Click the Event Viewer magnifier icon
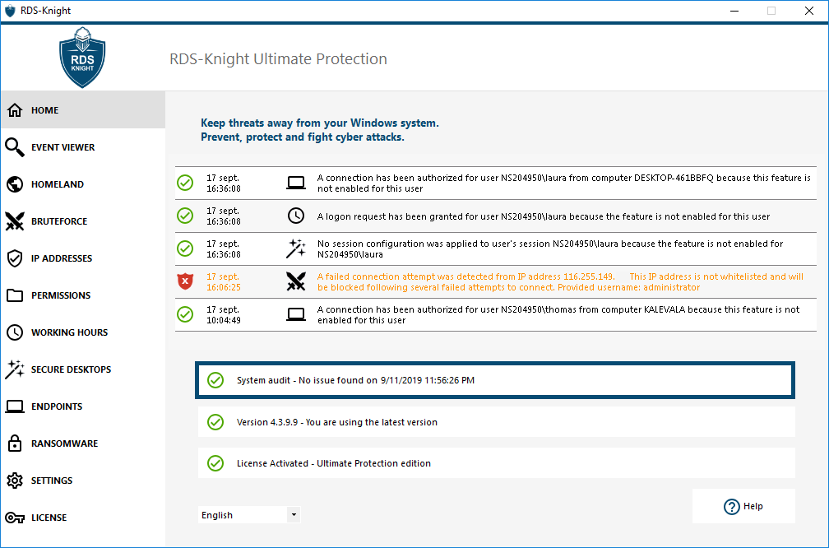829x548 pixels. (15, 147)
